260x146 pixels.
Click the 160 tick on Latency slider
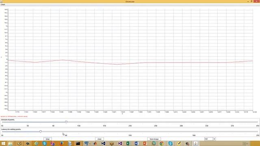[x=194, y=135]
